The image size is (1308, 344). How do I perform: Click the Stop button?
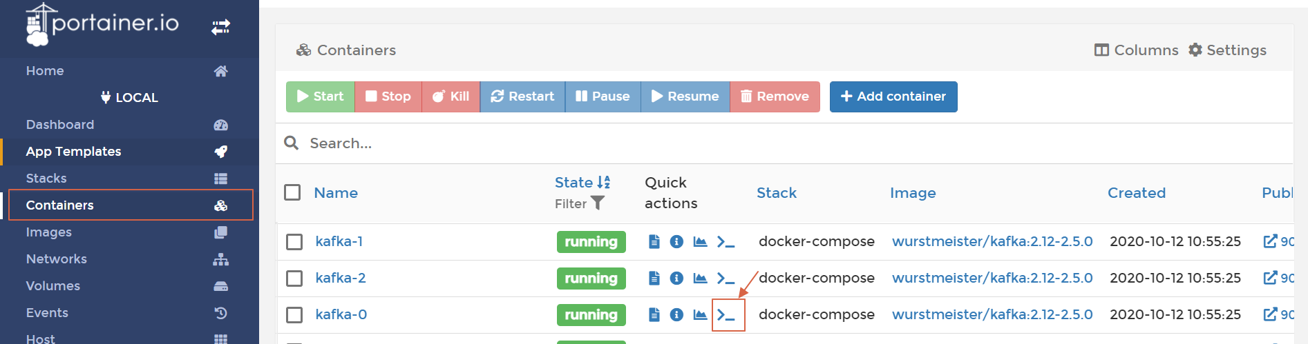tap(388, 97)
